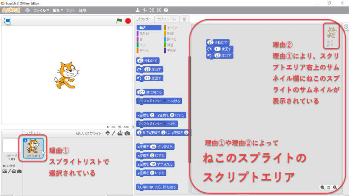Viewport: 349px width, 196px height.
Task: Reset scripts area zoom to default
Action: click(329, 187)
